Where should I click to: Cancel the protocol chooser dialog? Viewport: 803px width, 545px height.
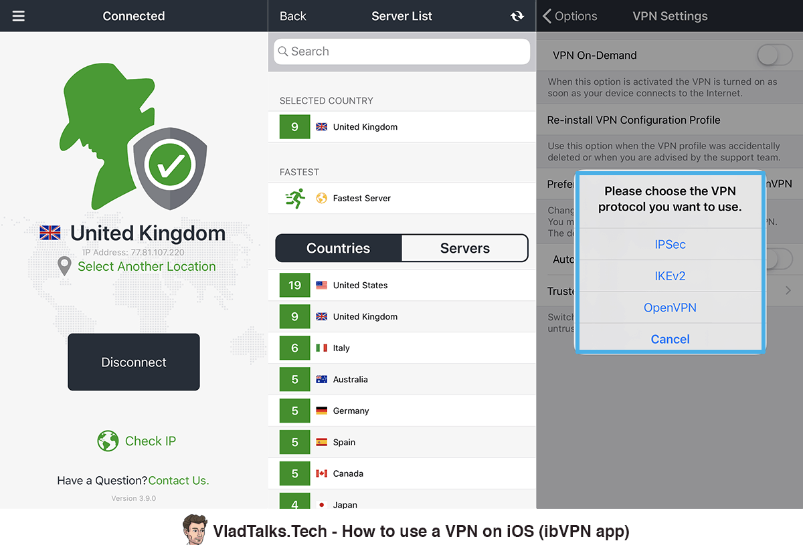tap(670, 339)
